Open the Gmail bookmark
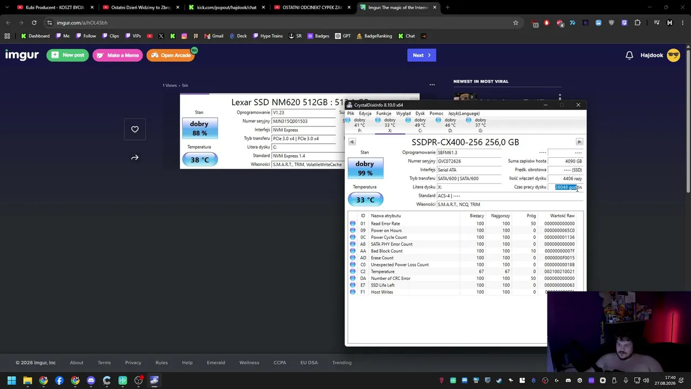This screenshot has width=691, height=389. point(214,36)
